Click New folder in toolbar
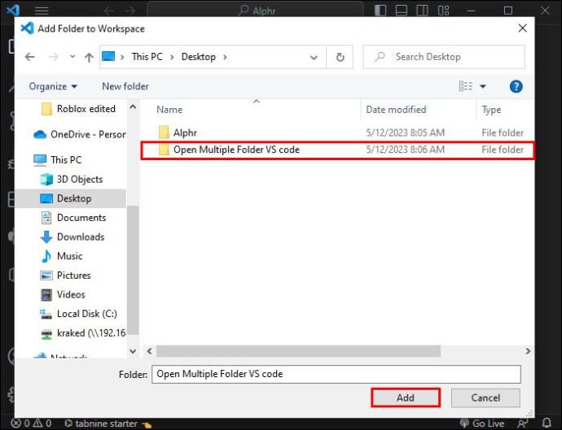The image size is (562, 430). (125, 86)
